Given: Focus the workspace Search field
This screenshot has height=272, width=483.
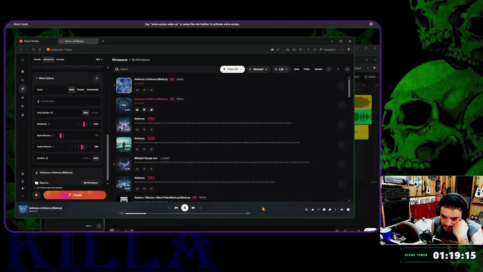Looking at the screenshot, I should tap(166, 69).
